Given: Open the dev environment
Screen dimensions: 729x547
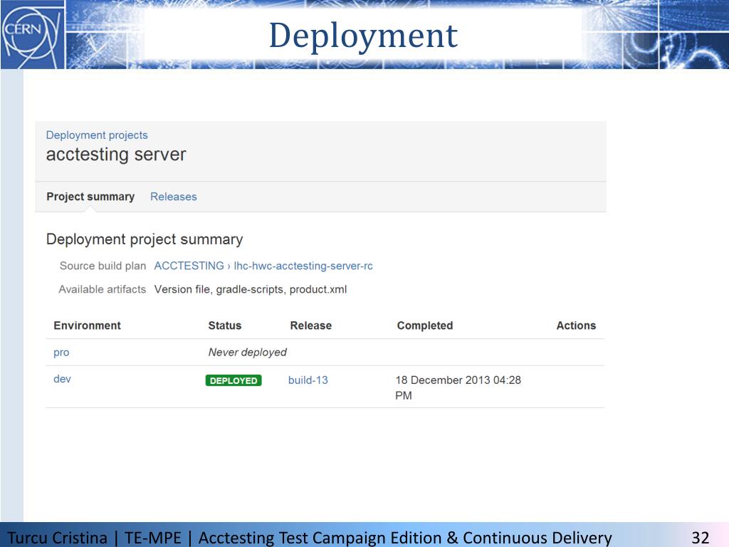Looking at the screenshot, I should click(62, 379).
